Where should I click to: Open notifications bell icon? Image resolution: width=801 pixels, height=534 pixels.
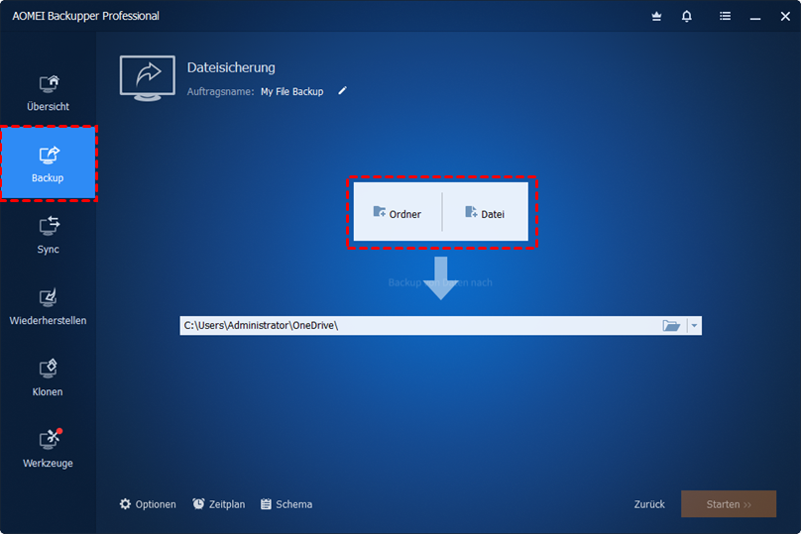coord(687,16)
